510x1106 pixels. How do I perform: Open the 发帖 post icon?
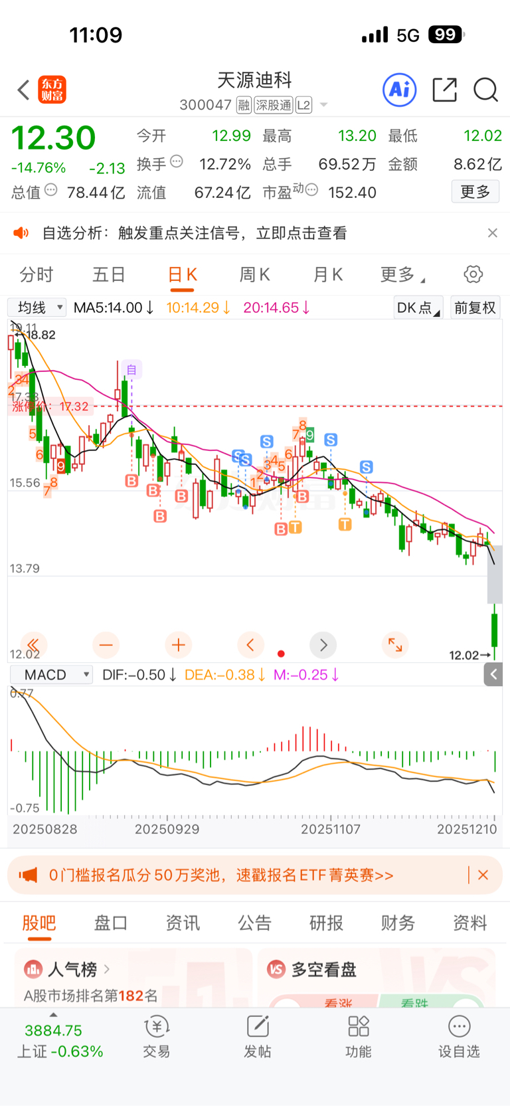click(258, 1037)
